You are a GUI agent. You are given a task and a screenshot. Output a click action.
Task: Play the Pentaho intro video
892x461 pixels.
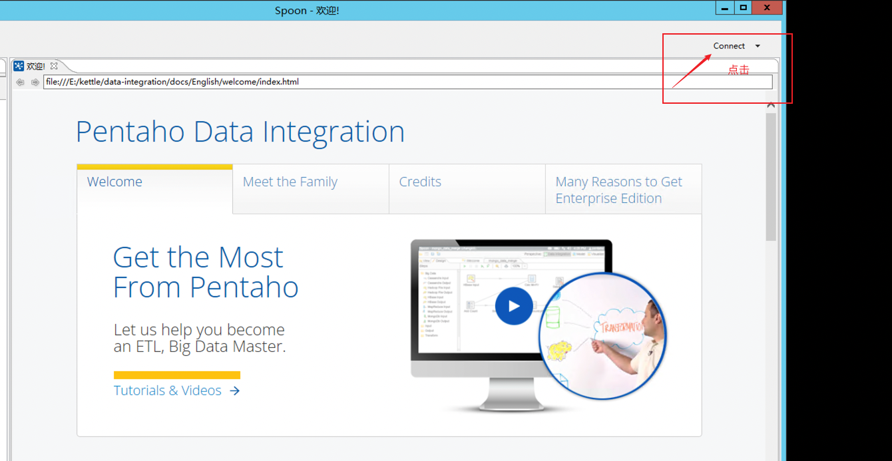pyautogui.click(x=514, y=306)
